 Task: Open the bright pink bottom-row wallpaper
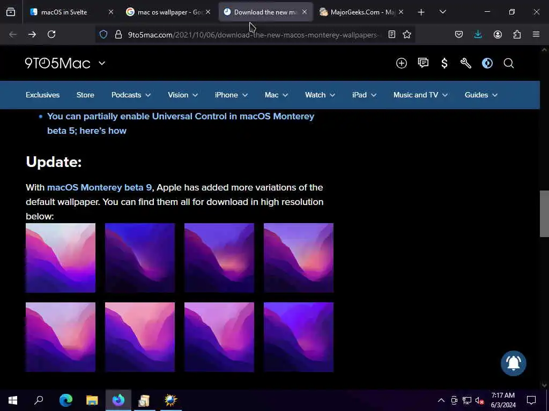click(140, 337)
